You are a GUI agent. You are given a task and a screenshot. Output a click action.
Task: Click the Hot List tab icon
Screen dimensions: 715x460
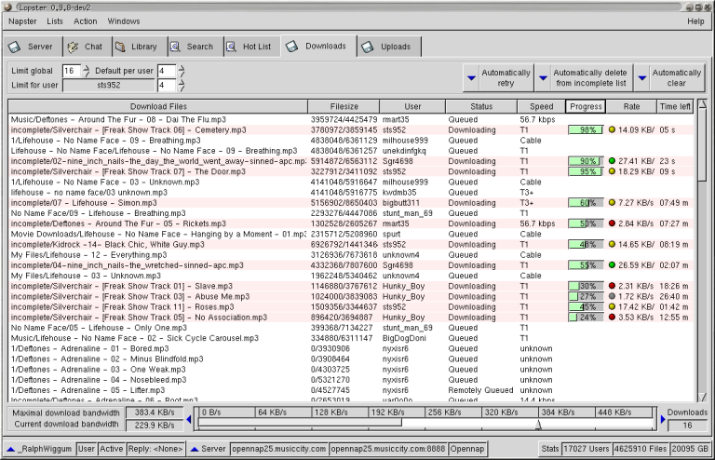[231, 47]
